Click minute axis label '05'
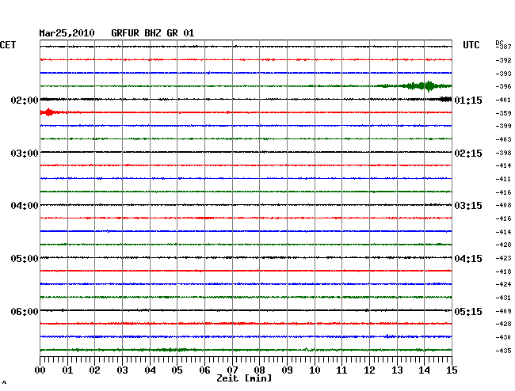 (x=177, y=370)
